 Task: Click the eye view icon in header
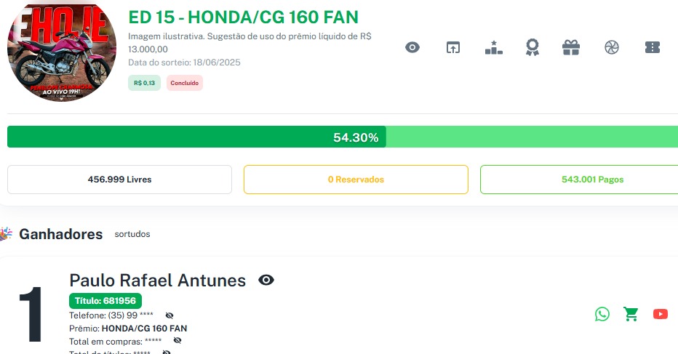coord(412,48)
